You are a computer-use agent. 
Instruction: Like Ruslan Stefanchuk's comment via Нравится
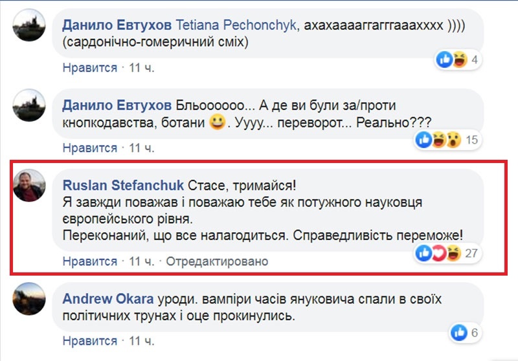pyautogui.click(x=89, y=261)
